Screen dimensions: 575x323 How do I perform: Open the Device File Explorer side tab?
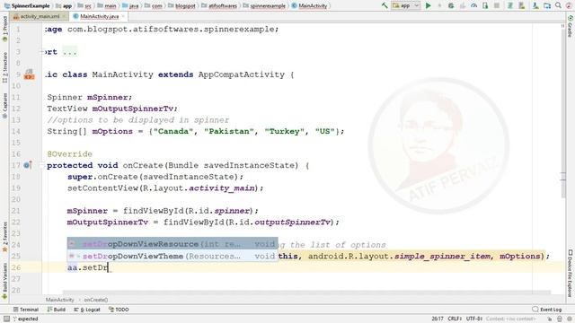point(571,273)
